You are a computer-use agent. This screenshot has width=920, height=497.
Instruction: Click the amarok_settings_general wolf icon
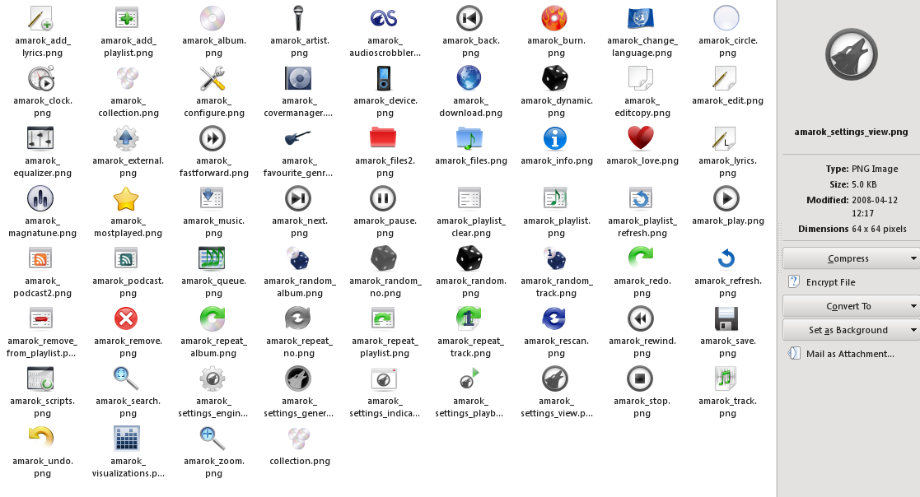[x=298, y=379]
